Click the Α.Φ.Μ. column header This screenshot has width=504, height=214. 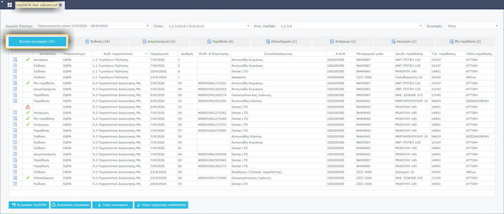341,54
